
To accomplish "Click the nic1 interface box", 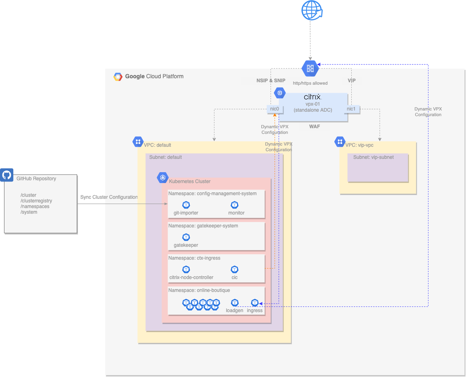I will [351, 109].
